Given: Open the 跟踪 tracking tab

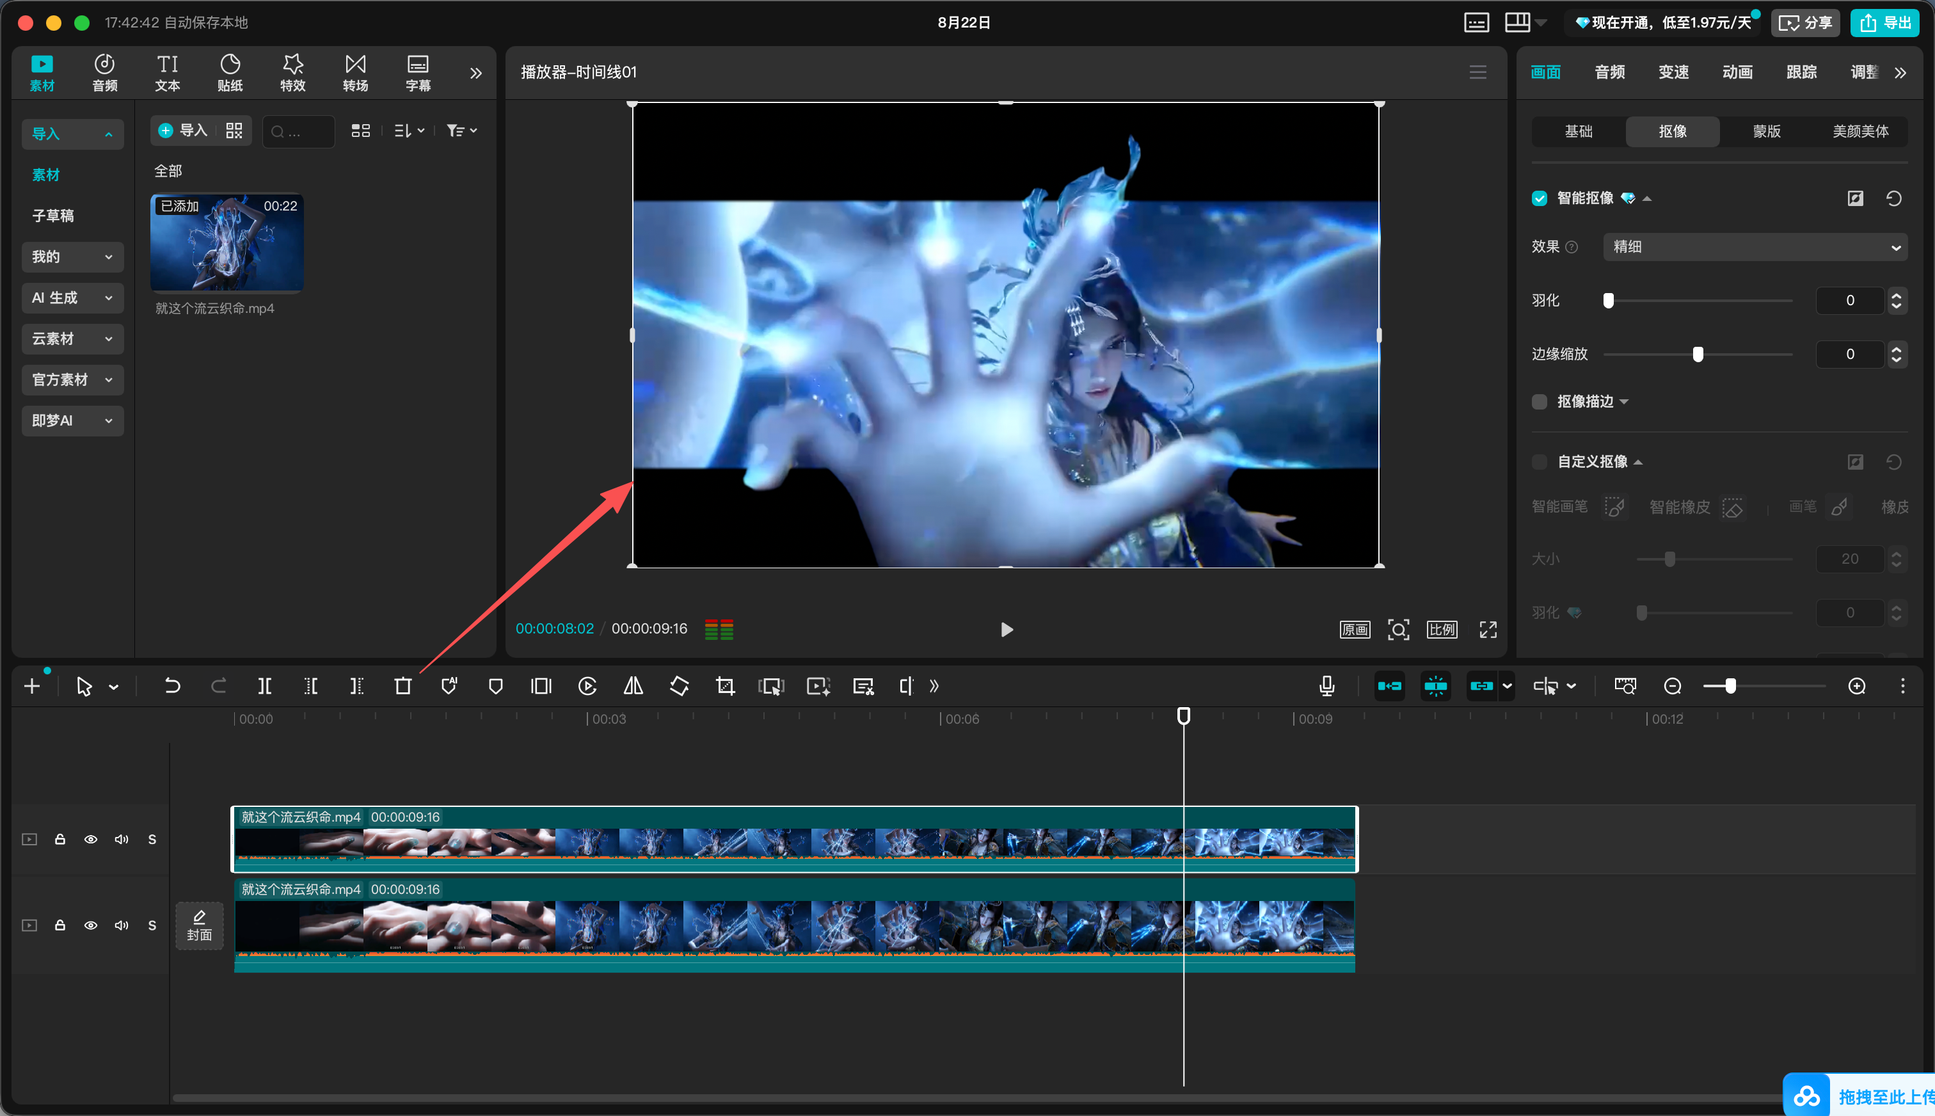Looking at the screenshot, I should 1802,72.
